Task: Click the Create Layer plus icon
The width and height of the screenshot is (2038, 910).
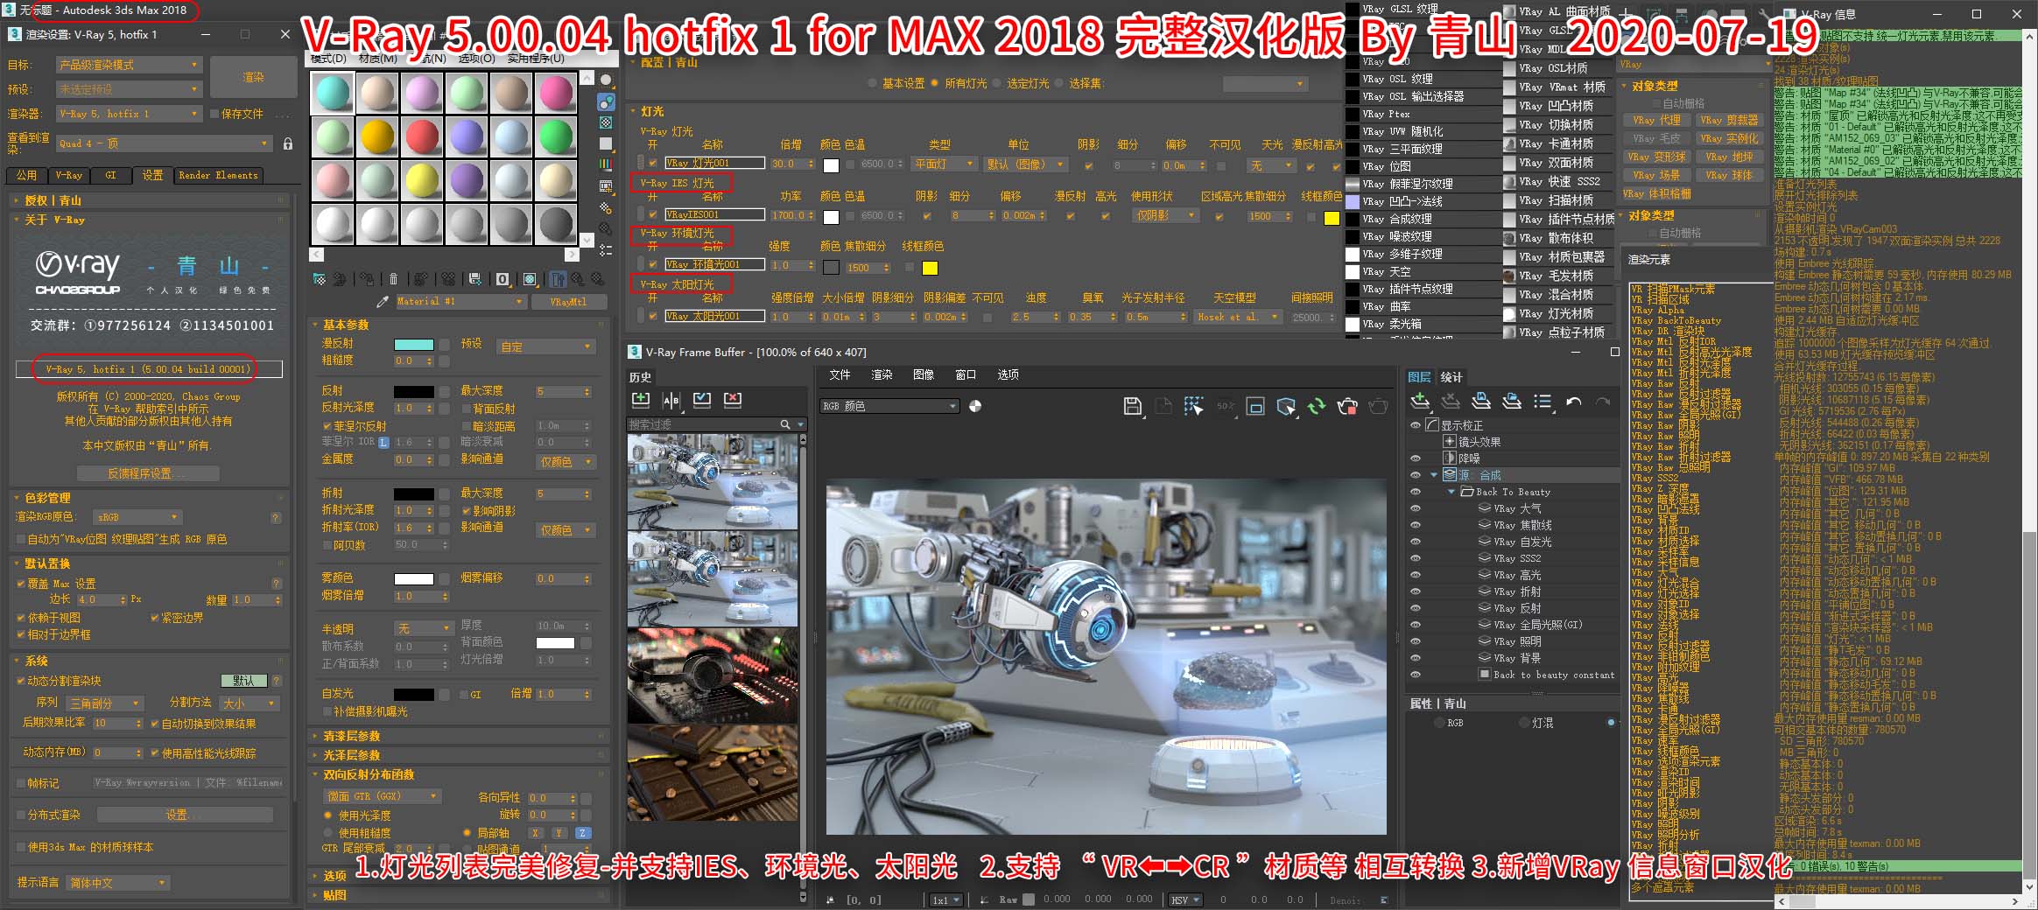Action: pyautogui.click(x=1420, y=402)
